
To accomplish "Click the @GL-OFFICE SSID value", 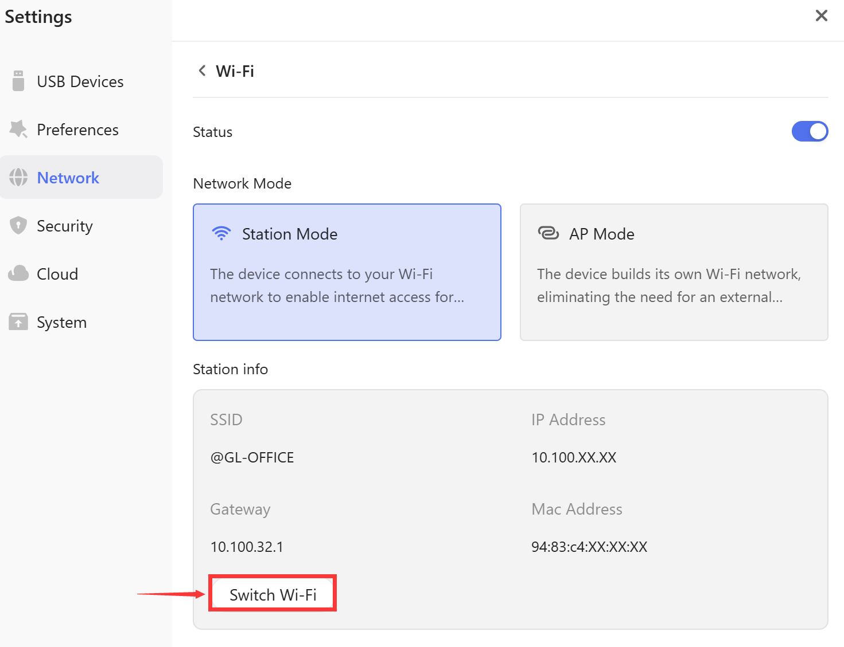I will 252,457.
